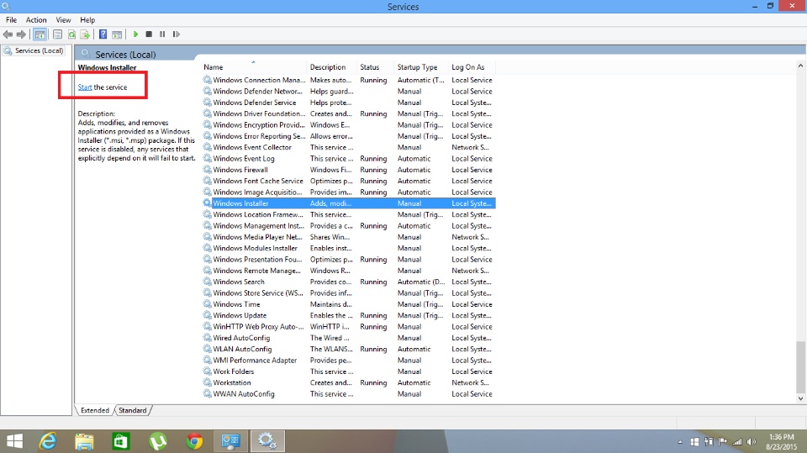Select the Wired AutoConfig service row
Viewport: 807px width, 453px height.
pyautogui.click(x=349, y=338)
